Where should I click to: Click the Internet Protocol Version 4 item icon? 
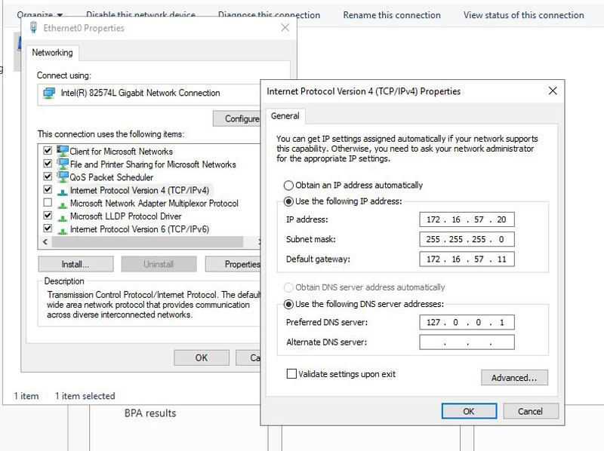pyautogui.click(x=63, y=191)
